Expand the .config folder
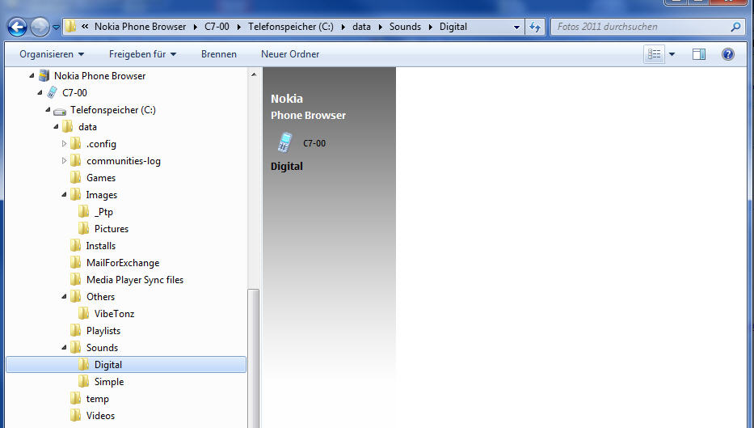Image resolution: width=754 pixels, height=428 pixels. (x=64, y=143)
